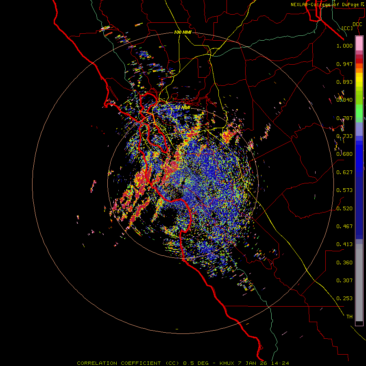Click the TH threshold label
366x366 pixels.
click(349, 317)
